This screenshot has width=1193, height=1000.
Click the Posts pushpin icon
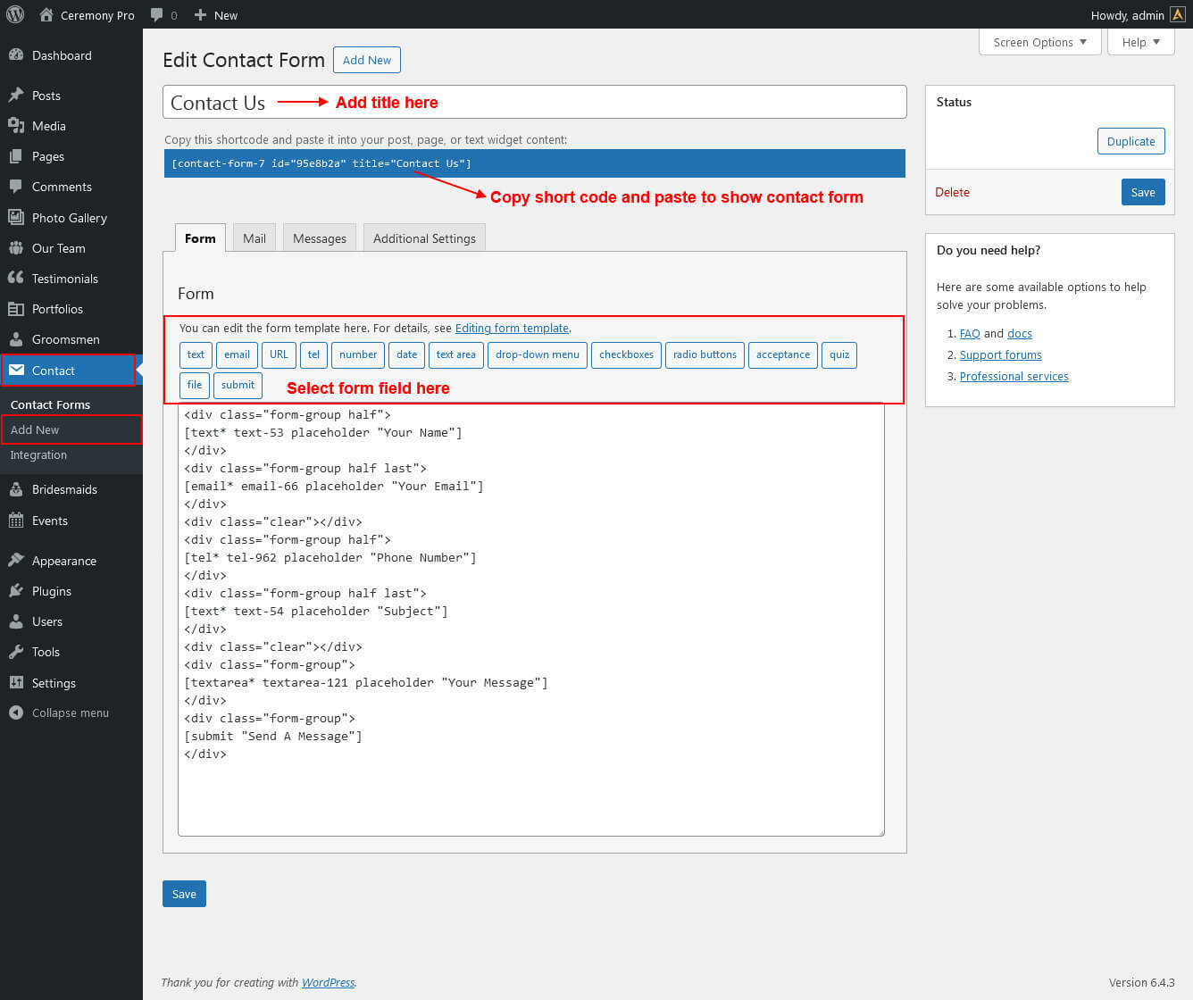[x=16, y=96]
